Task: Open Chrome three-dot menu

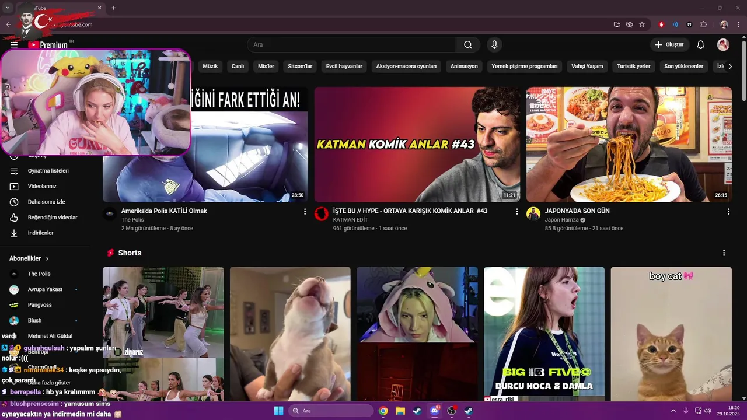Action: pos(739,24)
